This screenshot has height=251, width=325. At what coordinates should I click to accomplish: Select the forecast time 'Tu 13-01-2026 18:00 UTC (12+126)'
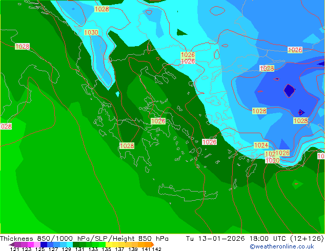(255, 238)
